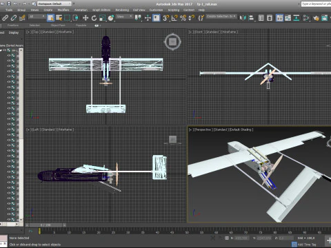Click frame 50 on the timeline track
331x248 pixels.
[187, 231]
